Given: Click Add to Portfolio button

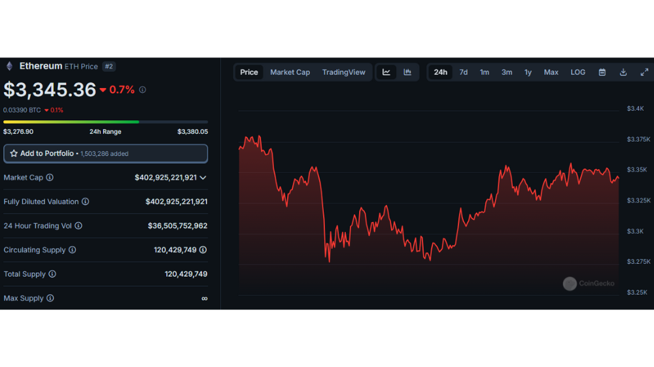Looking at the screenshot, I should [x=105, y=153].
